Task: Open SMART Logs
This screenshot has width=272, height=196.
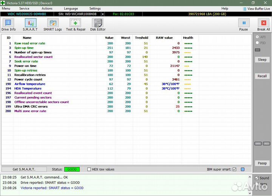Action: click(53, 25)
